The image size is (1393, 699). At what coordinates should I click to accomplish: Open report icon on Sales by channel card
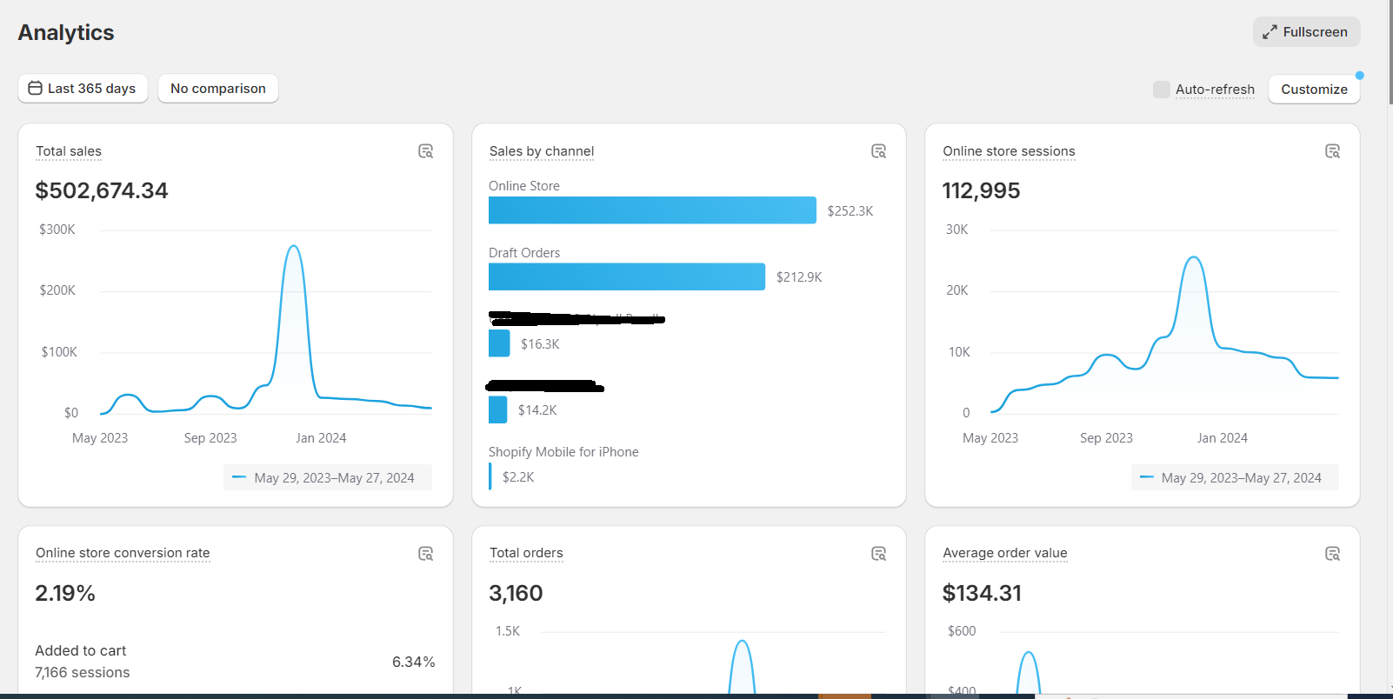878,151
